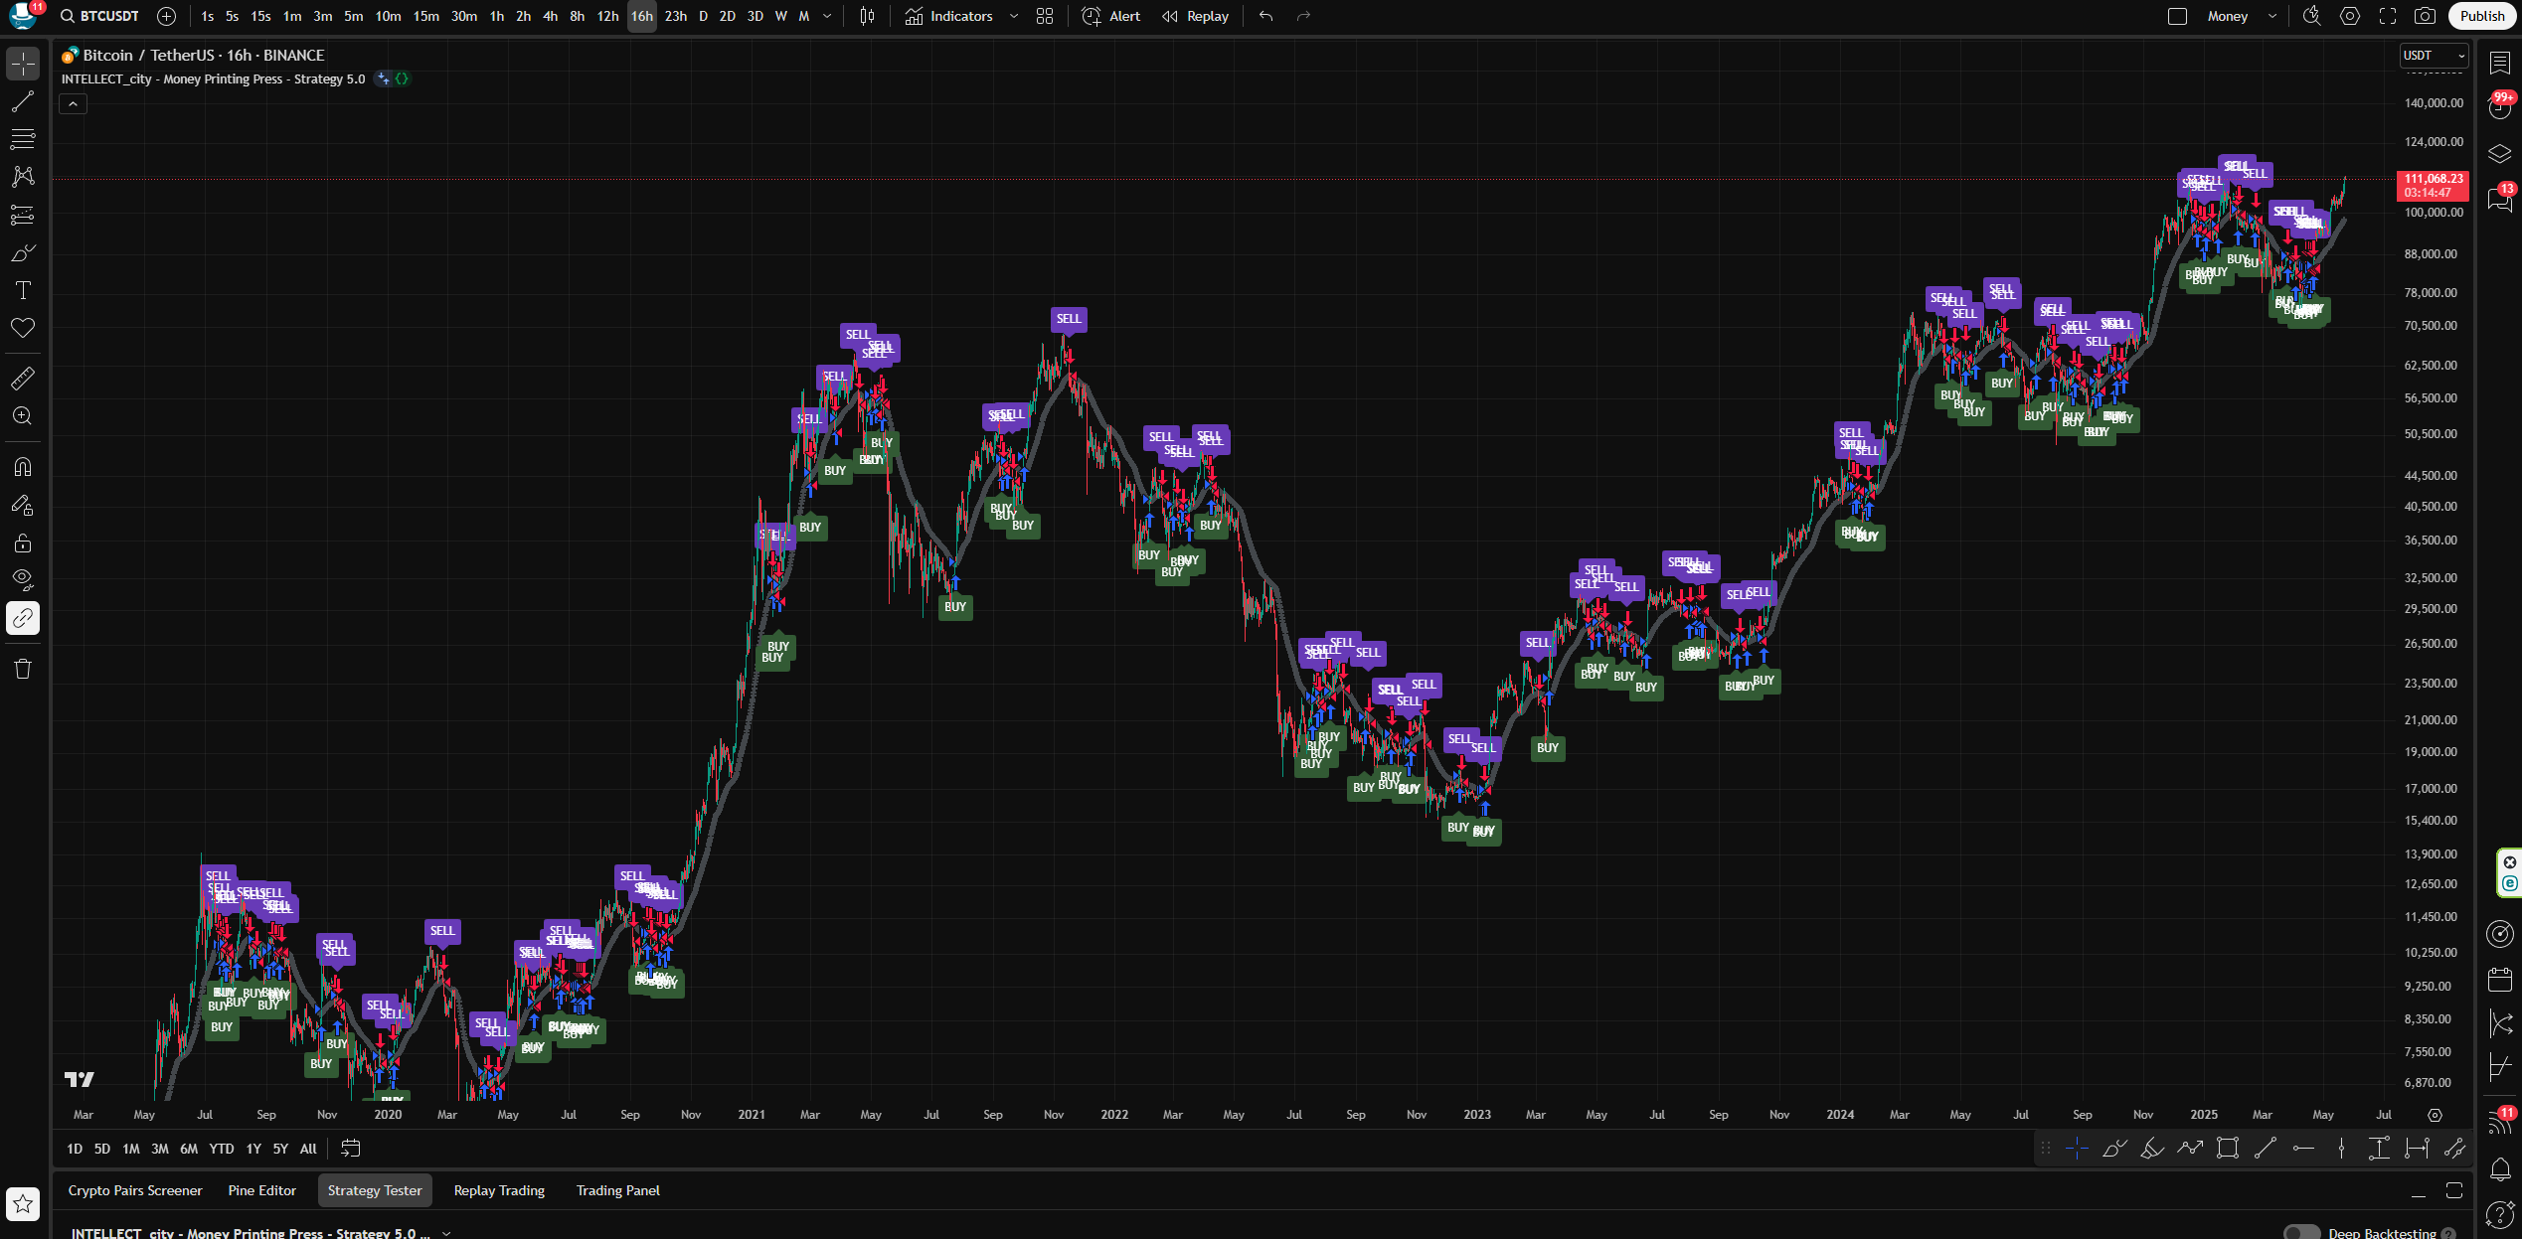The height and width of the screenshot is (1239, 2522).
Task: Open the Alert creation dialog
Action: pos(1111,16)
